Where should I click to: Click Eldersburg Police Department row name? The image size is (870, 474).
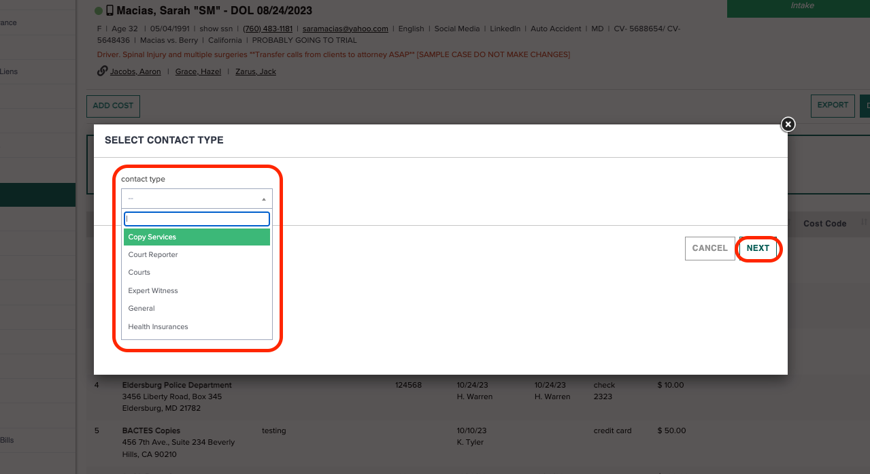(177, 385)
